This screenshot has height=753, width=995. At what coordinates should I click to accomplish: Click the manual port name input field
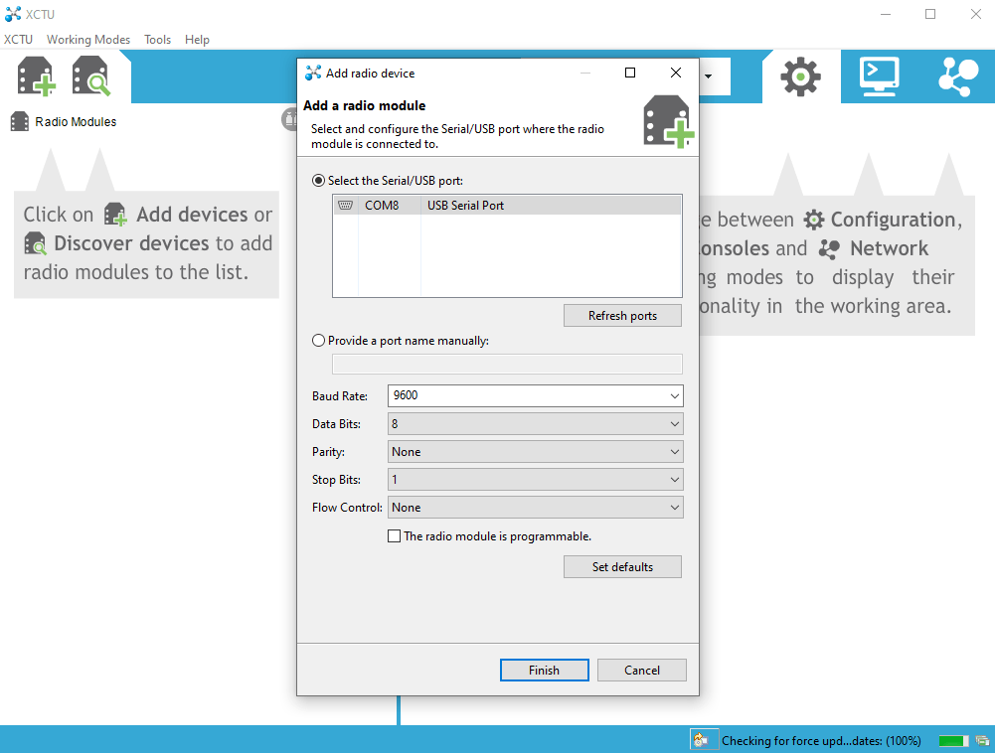pyautogui.click(x=507, y=365)
